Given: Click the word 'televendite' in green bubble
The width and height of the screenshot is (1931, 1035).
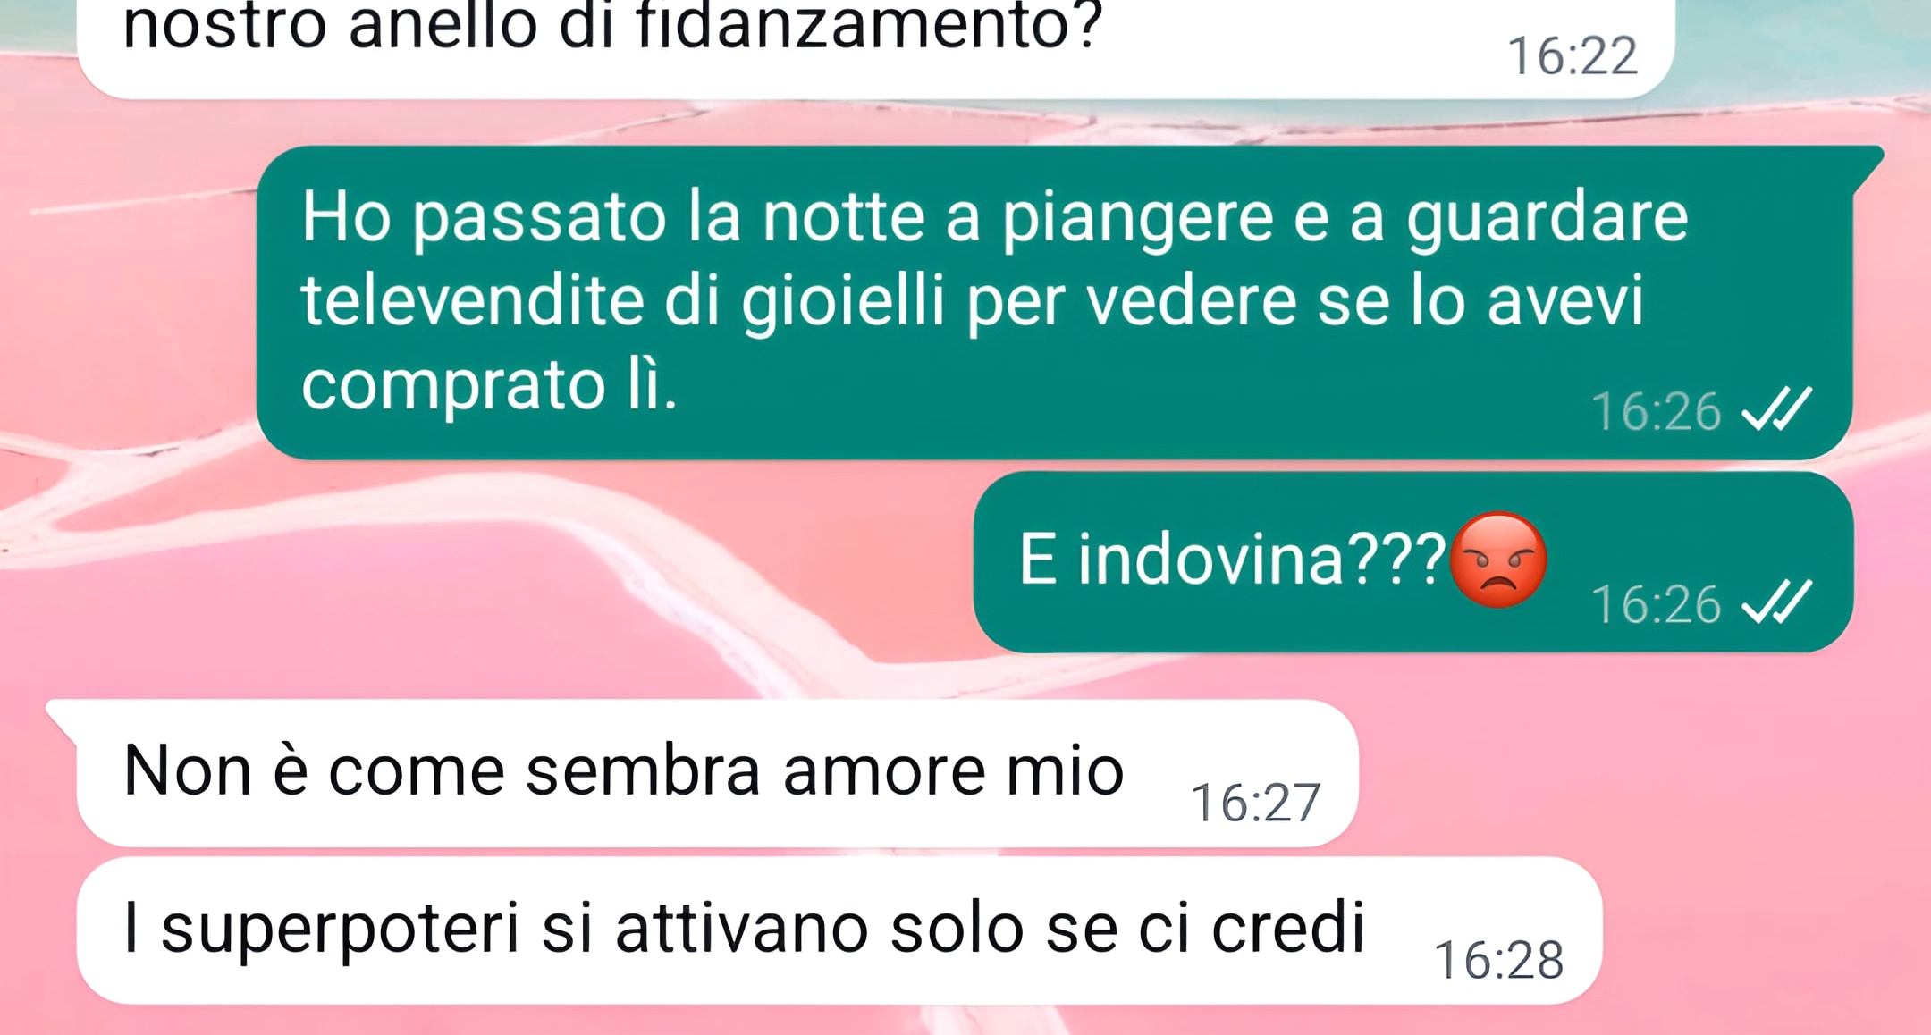Looking at the screenshot, I should point(472,300).
